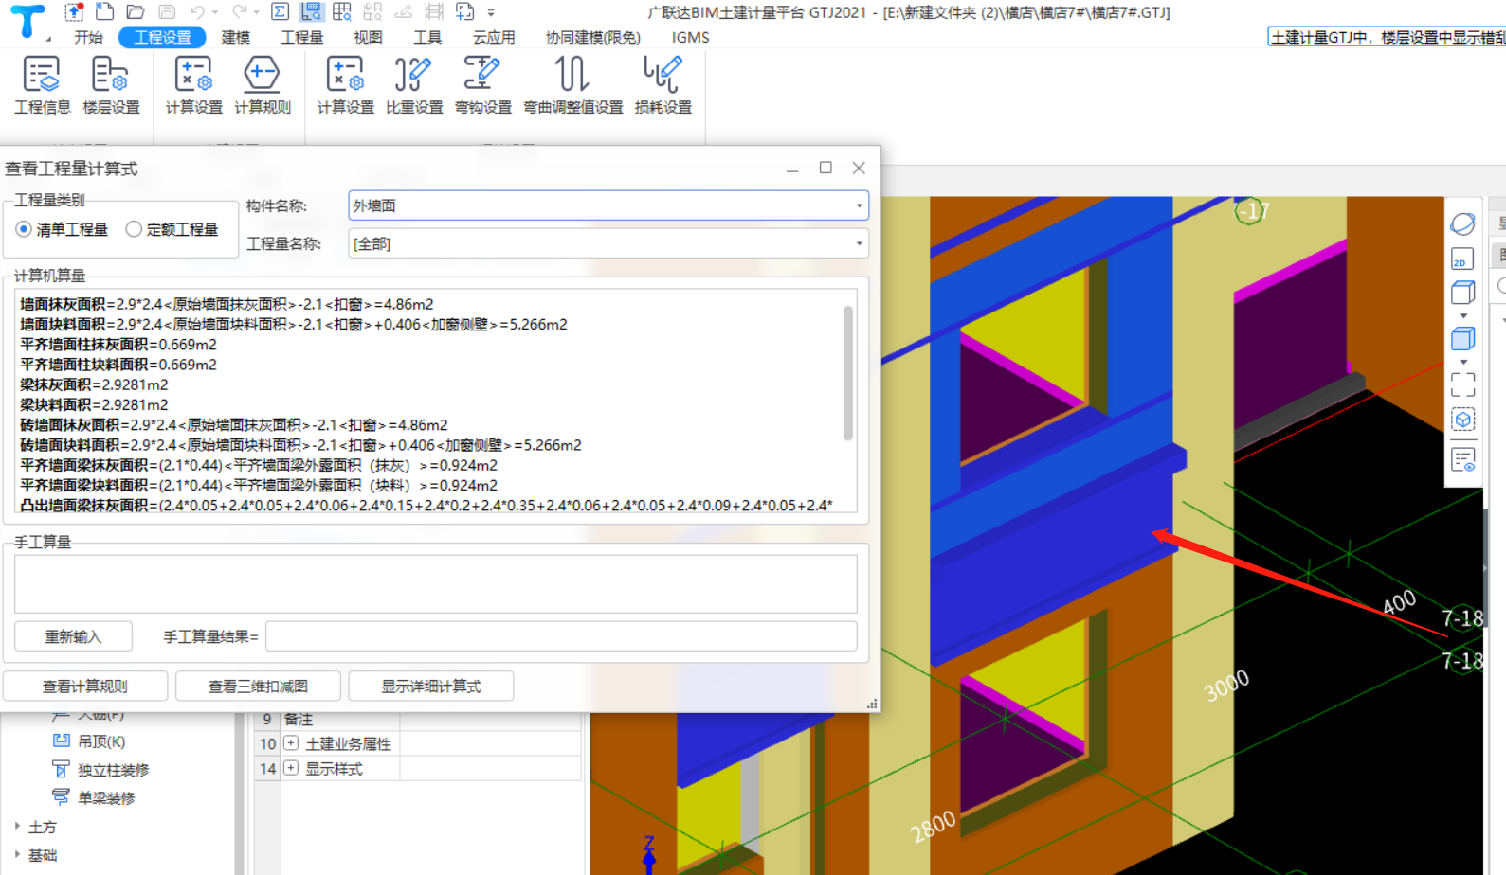This screenshot has width=1506, height=875.
Task: Click the 计算机算量 vertical scrollbar
Action: (x=848, y=373)
